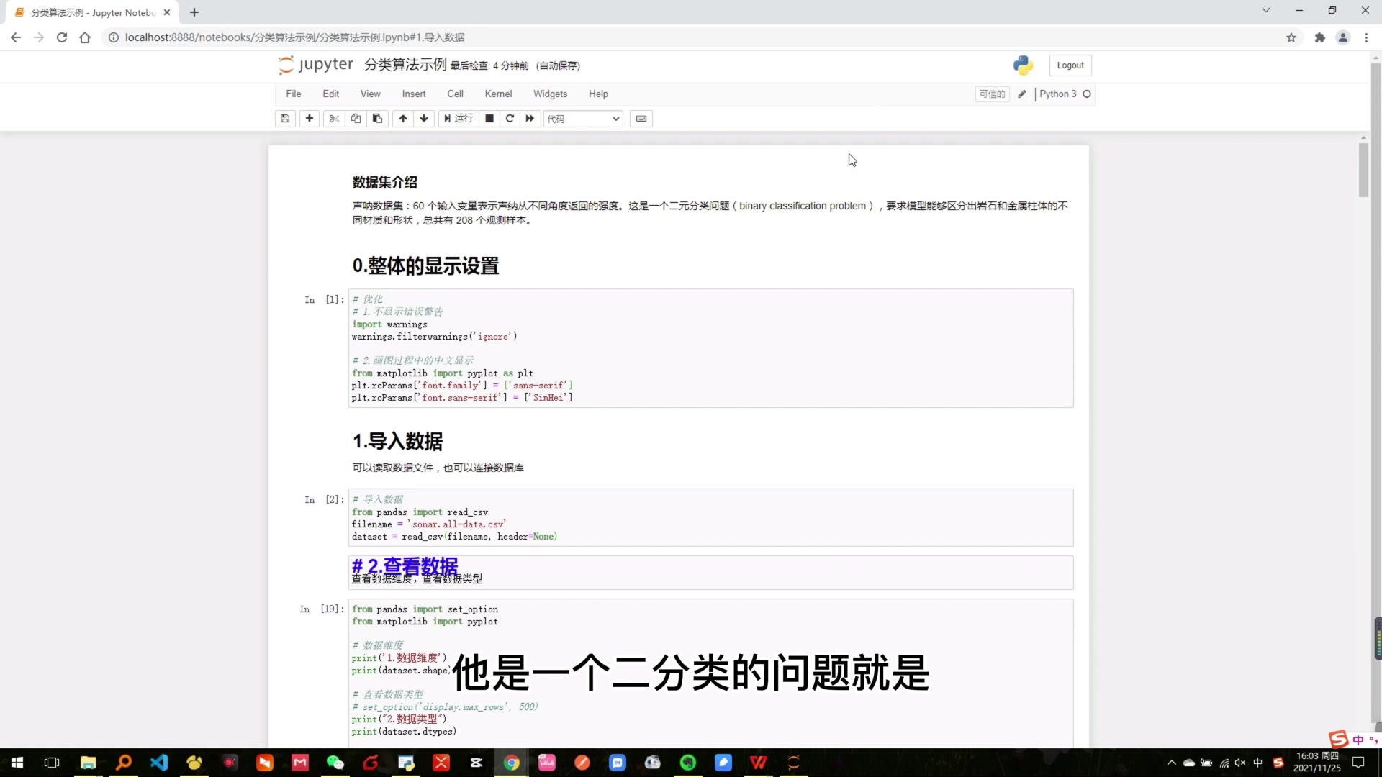Viewport: 1382px width, 777px height.
Task: Restart kernel and run all cells icon
Action: point(530,119)
